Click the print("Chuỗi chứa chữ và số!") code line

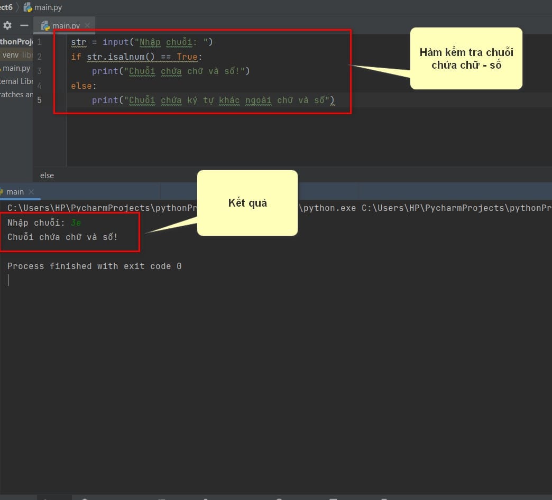coord(171,71)
